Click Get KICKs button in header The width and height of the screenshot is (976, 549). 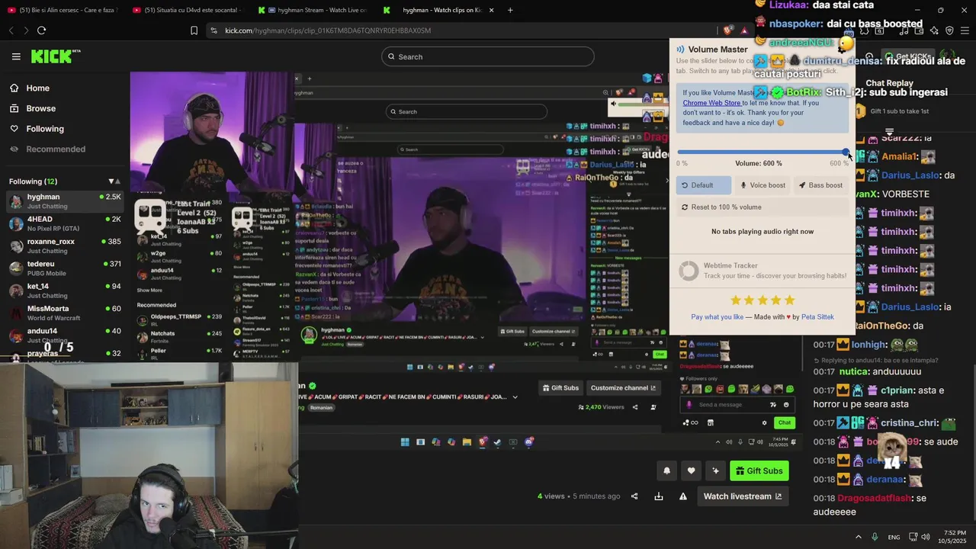(x=907, y=56)
